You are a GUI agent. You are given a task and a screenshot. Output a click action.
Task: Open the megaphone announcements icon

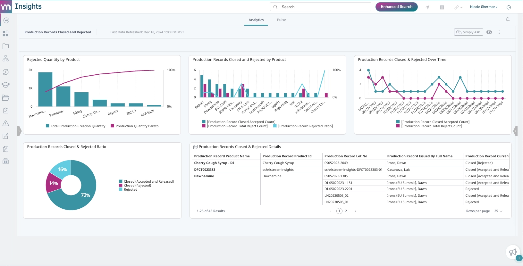[513, 252]
